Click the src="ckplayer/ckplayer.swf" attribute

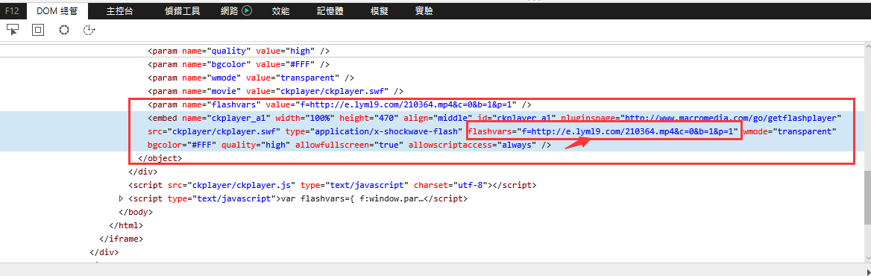point(214,131)
